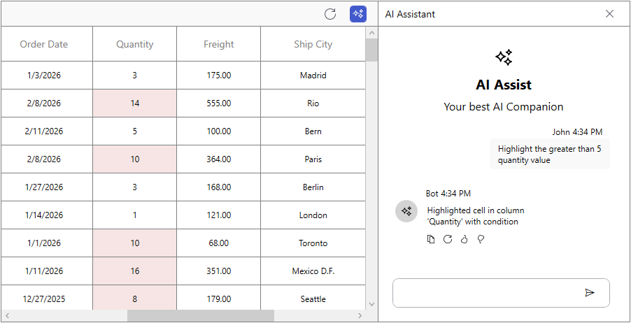Select the 1/1/2026 order date cell
The width and height of the screenshot is (631, 323).
(47, 243)
